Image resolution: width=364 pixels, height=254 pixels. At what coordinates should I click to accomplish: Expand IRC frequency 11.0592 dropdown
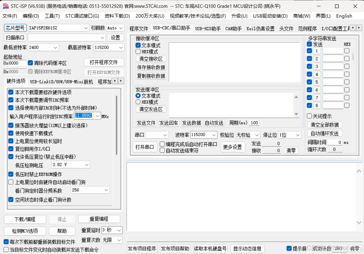tap(97, 116)
